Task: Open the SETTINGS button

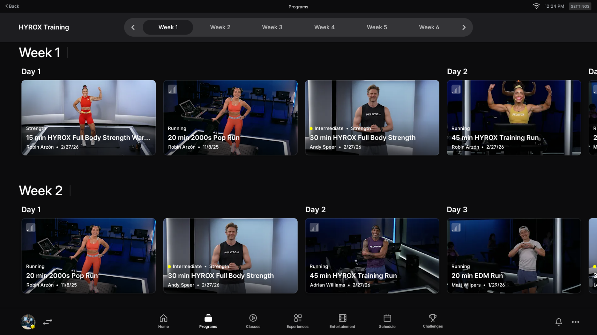Action: coord(580,6)
